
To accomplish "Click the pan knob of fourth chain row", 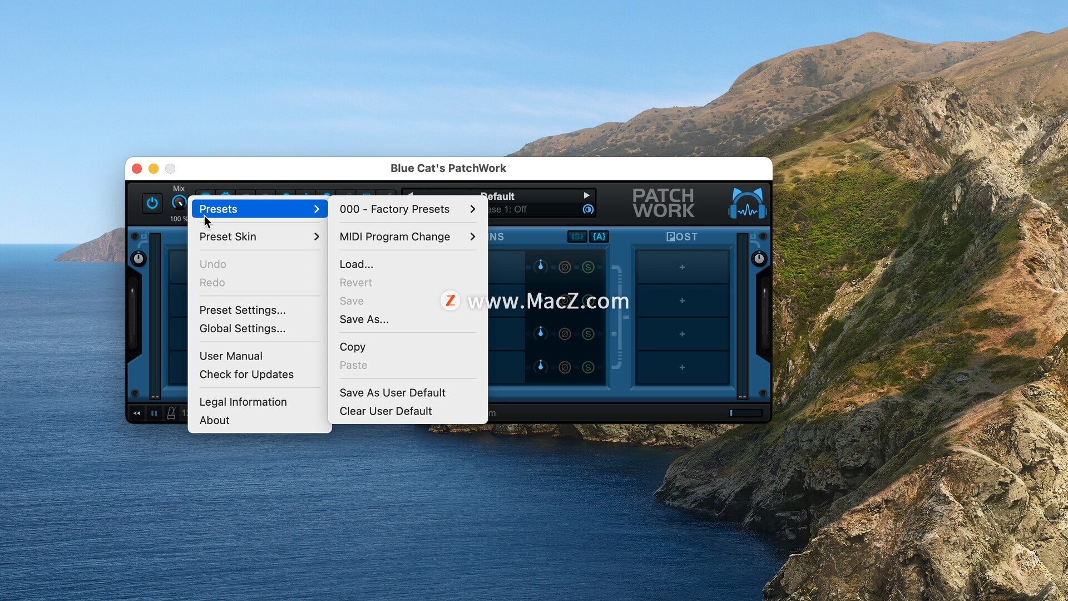I will pos(540,367).
